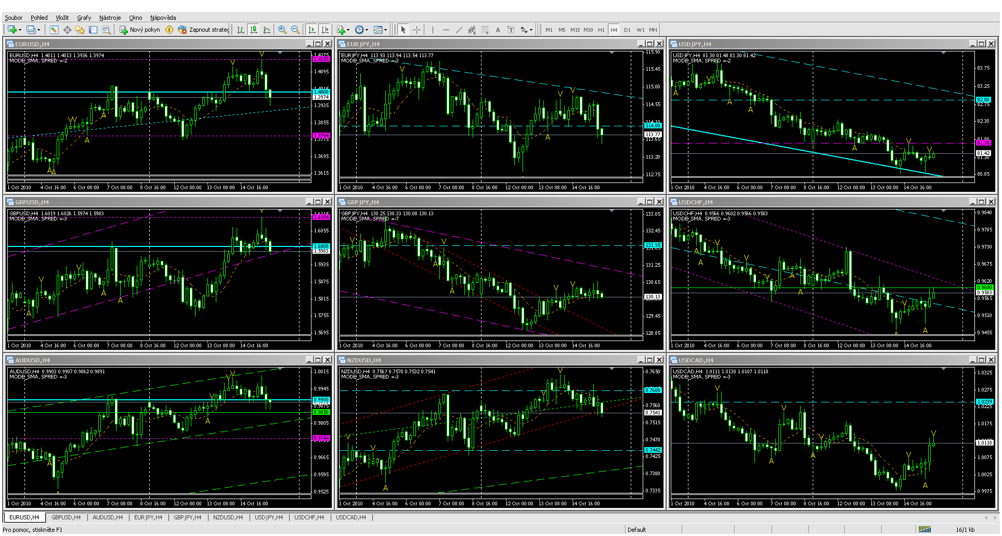The height and width of the screenshot is (536, 1002).
Task: Switch timeframe to M1
Action: point(549,30)
